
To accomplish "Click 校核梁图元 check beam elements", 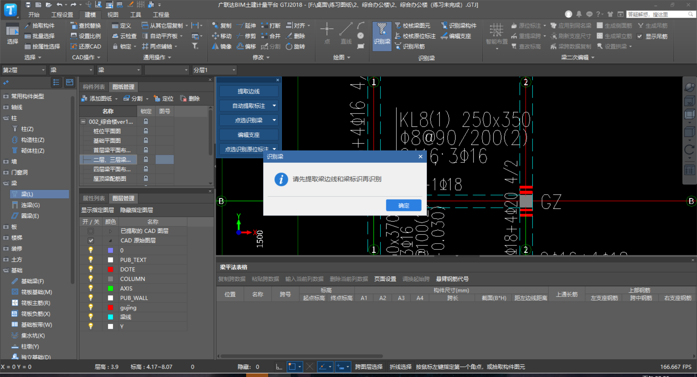I will point(412,26).
